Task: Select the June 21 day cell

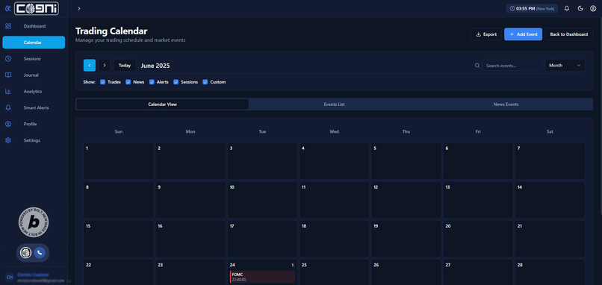Action: point(550,239)
